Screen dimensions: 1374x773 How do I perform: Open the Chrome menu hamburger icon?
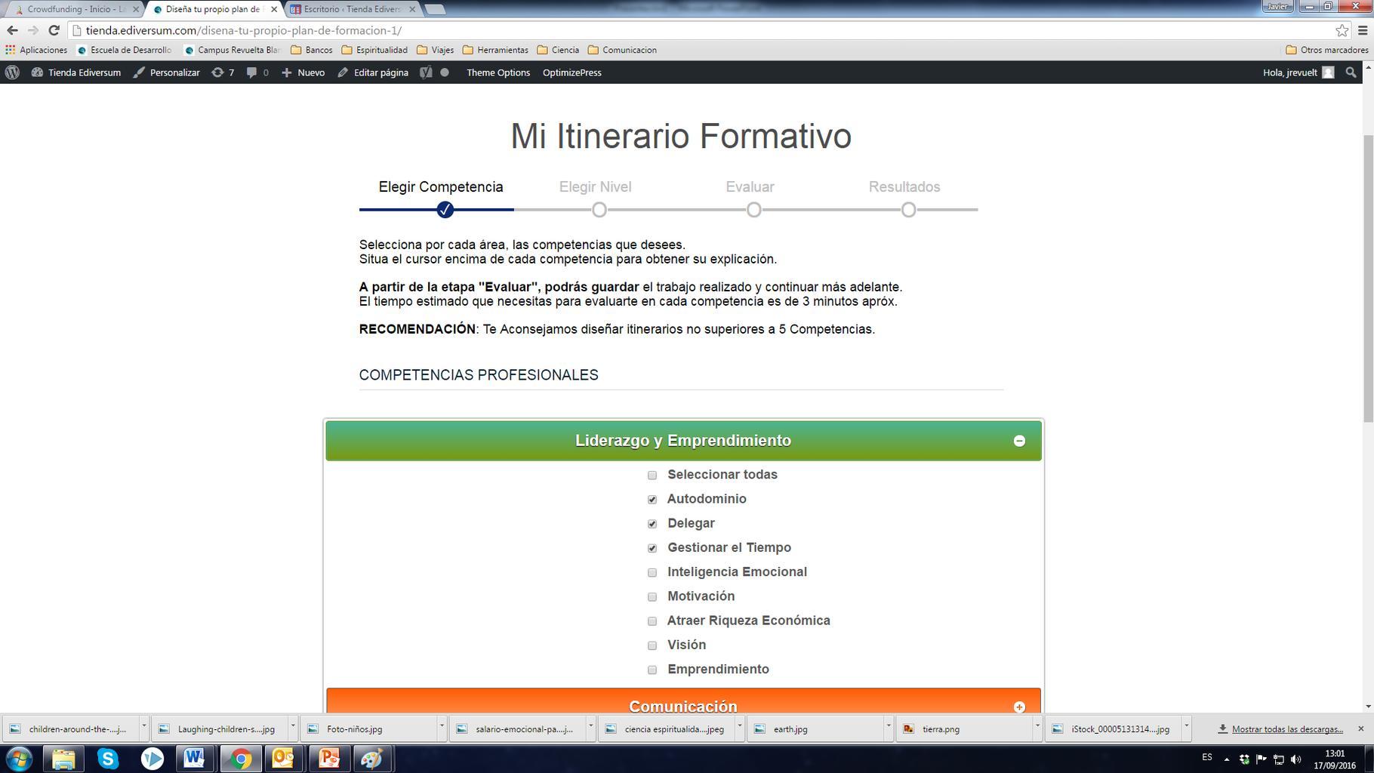pyautogui.click(x=1363, y=30)
